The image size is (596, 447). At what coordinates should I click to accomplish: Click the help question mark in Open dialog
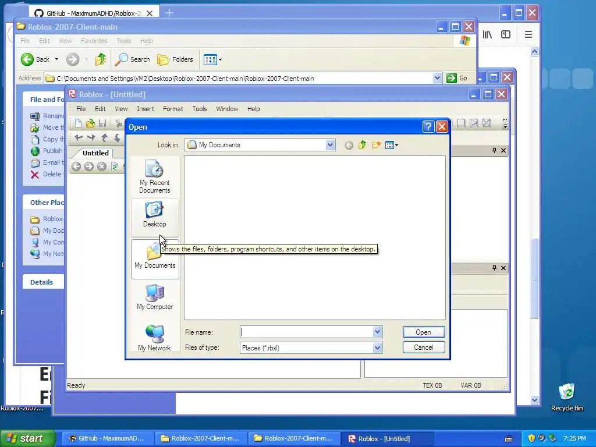(x=428, y=126)
